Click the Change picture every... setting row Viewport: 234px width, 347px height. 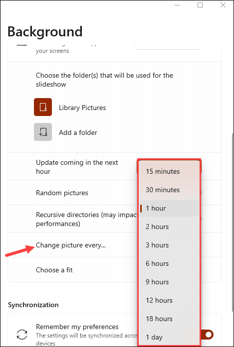pyautogui.click(x=115, y=245)
